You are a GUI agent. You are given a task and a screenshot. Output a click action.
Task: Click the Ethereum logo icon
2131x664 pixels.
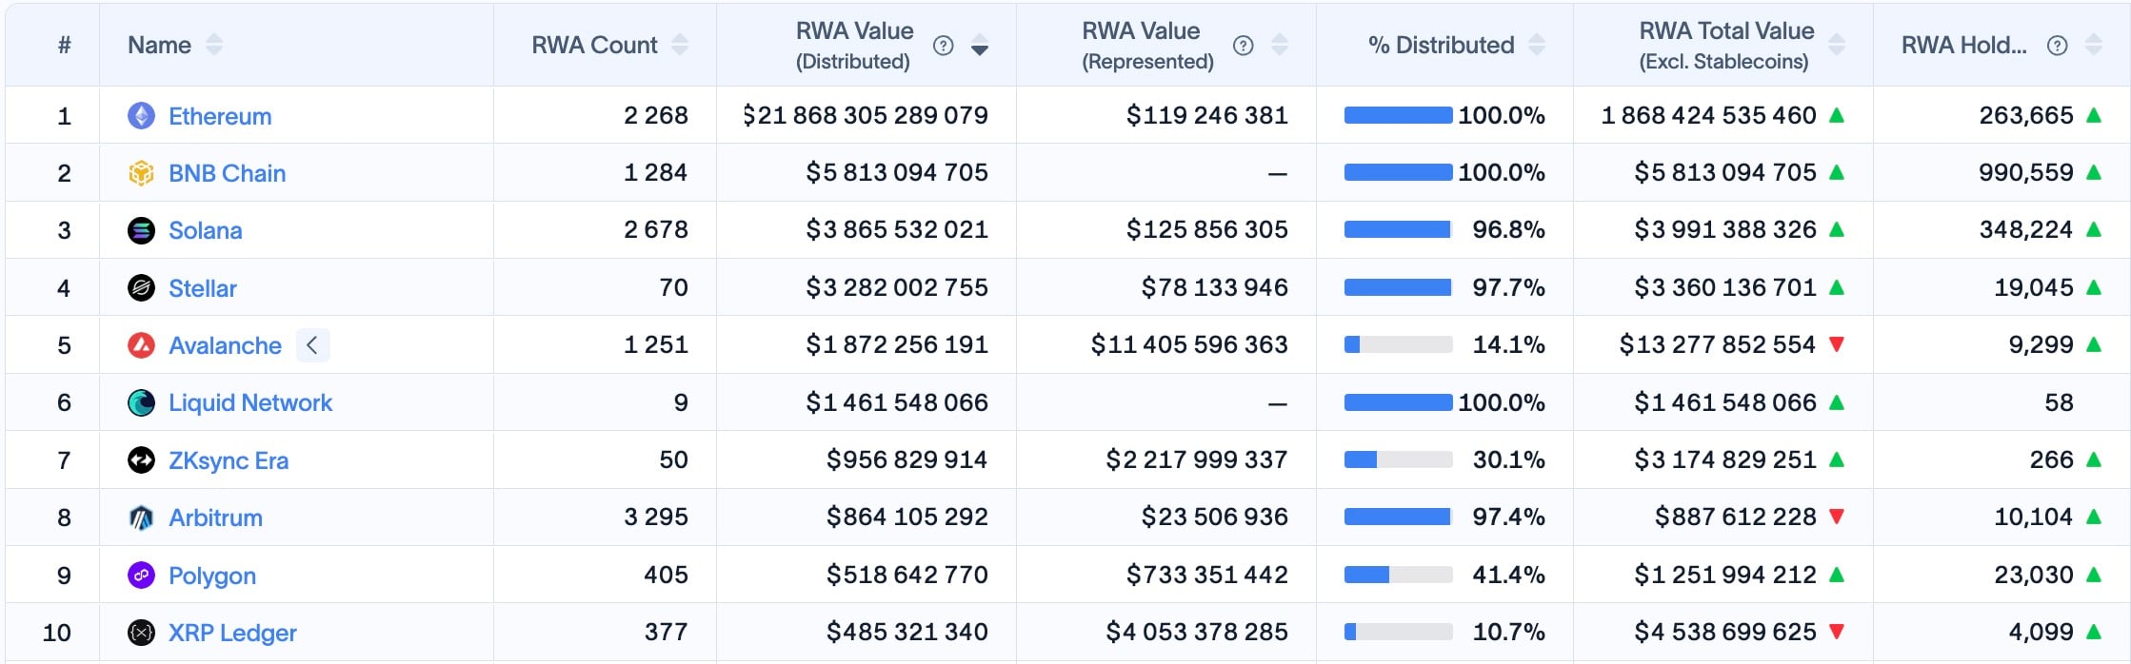[x=141, y=116]
